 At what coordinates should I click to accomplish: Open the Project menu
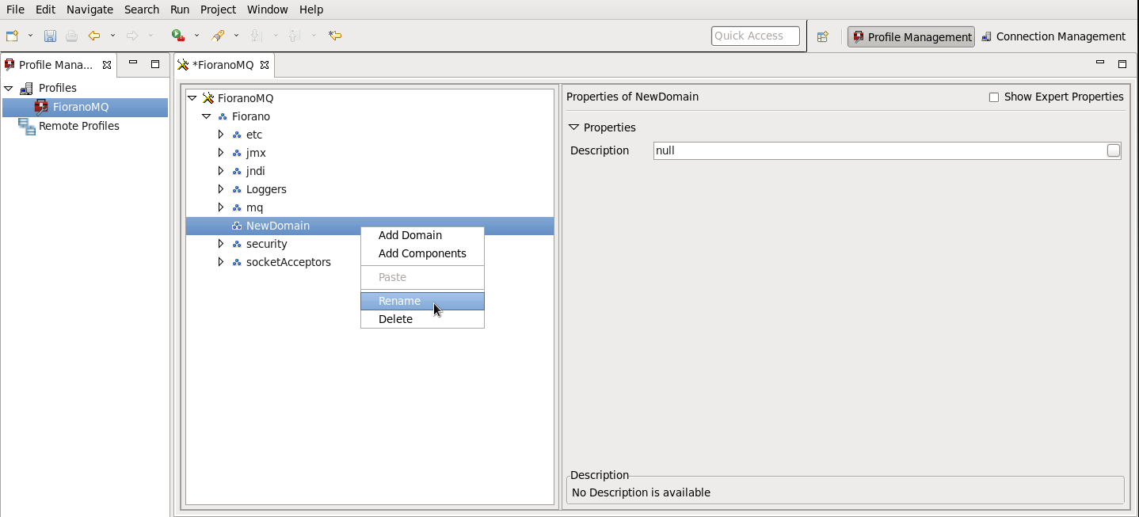tap(218, 10)
